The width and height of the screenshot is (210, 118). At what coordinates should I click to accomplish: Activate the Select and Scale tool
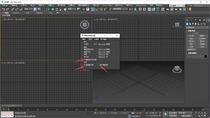pyautogui.click(x=61, y=9)
